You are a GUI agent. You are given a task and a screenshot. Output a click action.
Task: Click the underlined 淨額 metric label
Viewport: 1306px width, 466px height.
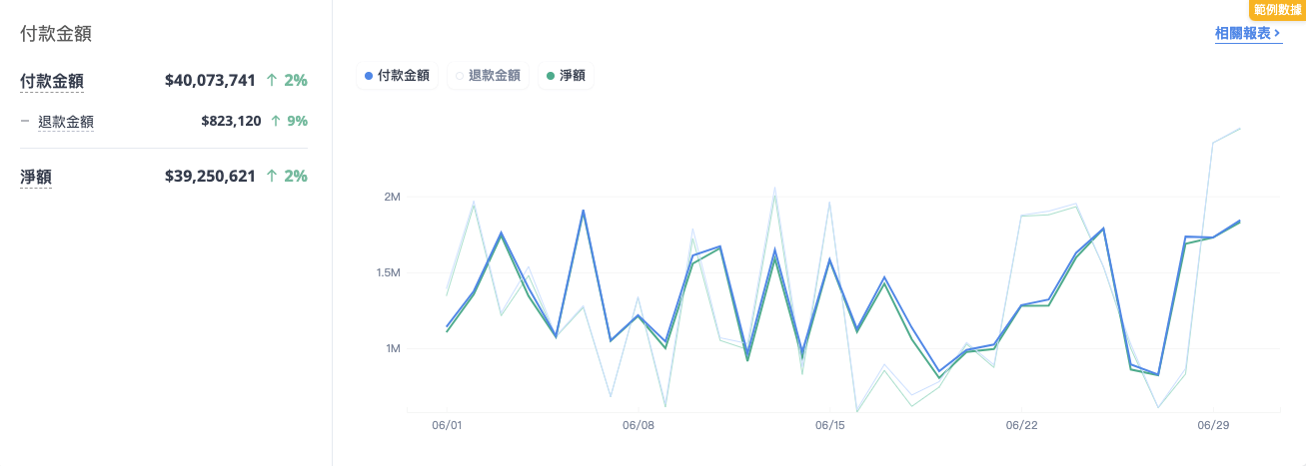click(x=36, y=178)
